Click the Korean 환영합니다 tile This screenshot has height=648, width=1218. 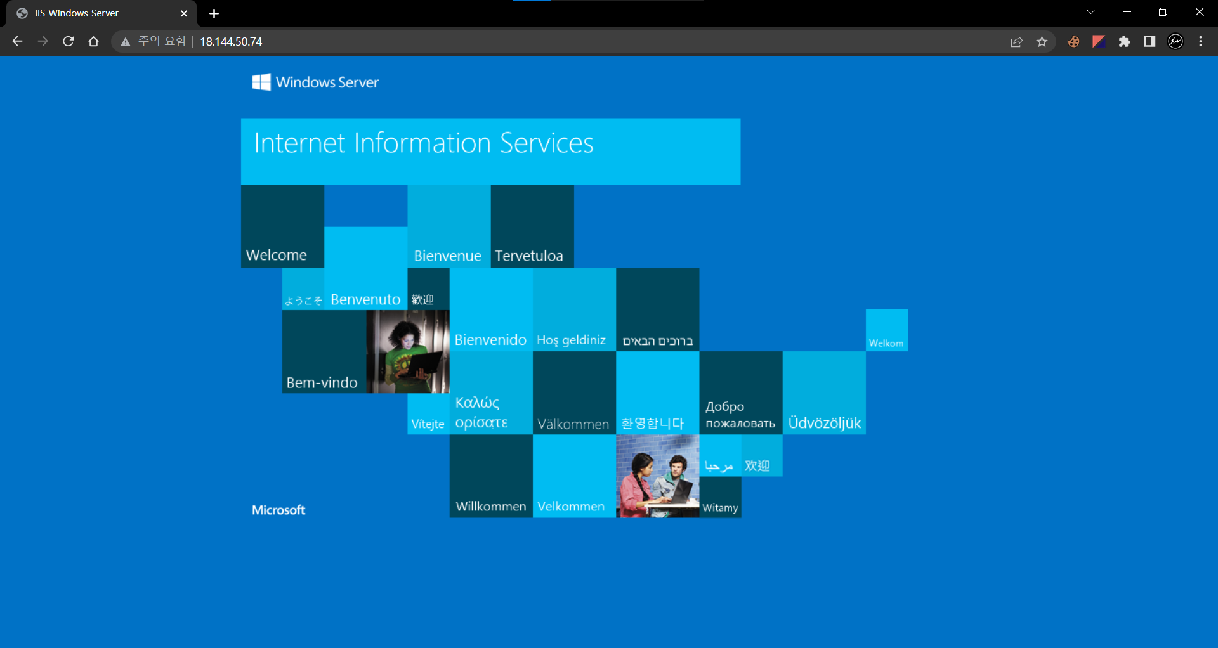click(658, 393)
